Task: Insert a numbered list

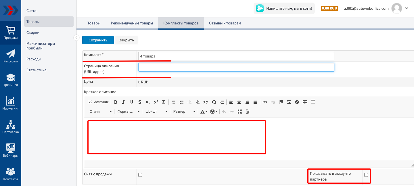Action: [x=173, y=102]
